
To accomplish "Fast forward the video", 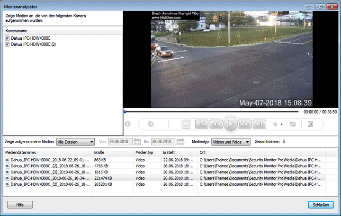I will pyautogui.click(x=244, y=124).
